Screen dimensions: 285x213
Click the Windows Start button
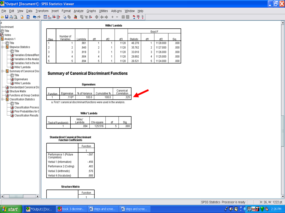pyautogui.click(x=10, y=209)
